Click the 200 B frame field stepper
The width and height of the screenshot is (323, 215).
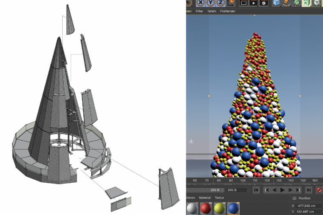(x=248, y=190)
